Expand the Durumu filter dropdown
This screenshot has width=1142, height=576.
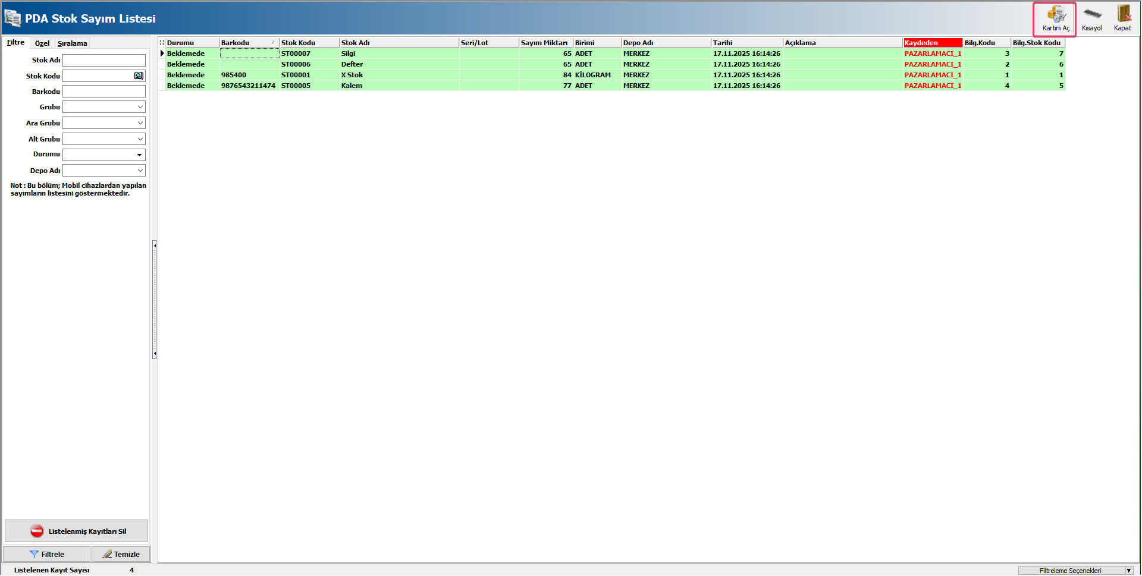pos(140,155)
